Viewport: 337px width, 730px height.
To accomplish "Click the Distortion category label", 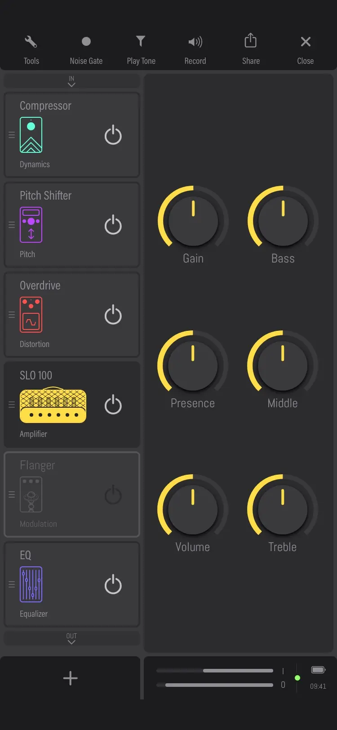I will (x=35, y=344).
